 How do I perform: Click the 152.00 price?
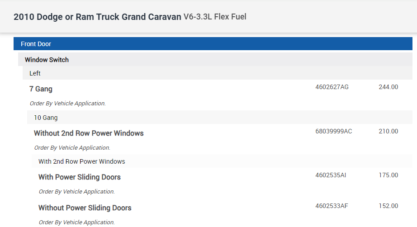click(388, 206)
